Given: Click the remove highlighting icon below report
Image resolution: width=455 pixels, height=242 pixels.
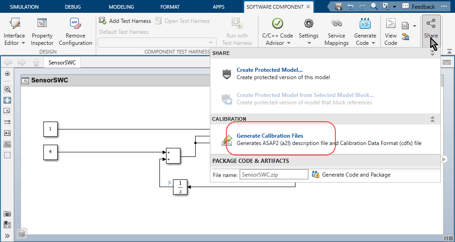Looking at the screenshot, I should point(406,37).
